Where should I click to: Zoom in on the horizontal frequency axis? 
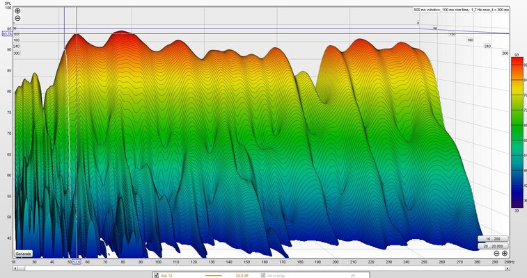[505, 254]
